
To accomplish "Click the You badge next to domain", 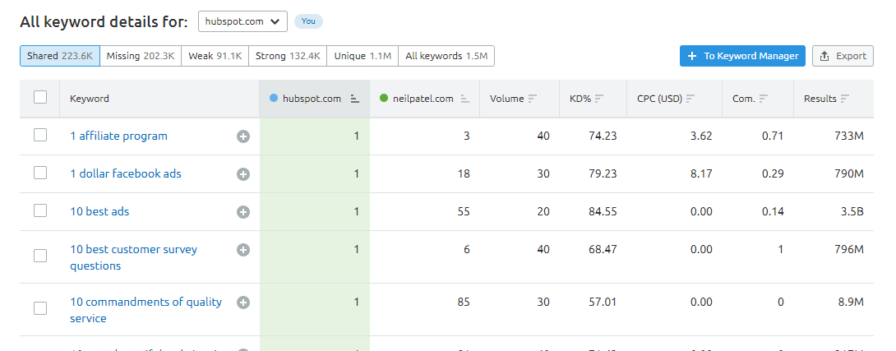I will click(308, 21).
